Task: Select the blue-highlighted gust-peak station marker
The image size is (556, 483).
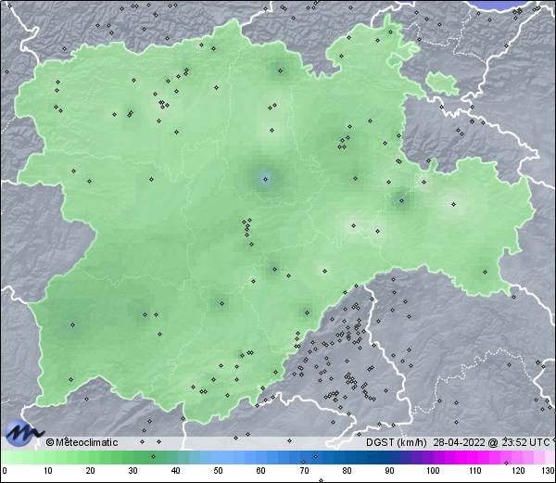Action: [x=266, y=179]
